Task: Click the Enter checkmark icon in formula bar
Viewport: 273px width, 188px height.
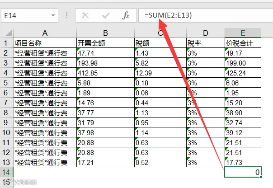Action: pos(106,15)
